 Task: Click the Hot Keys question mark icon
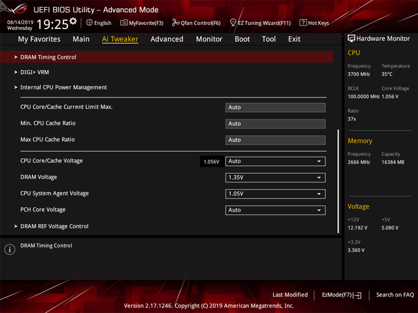coord(303,23)
